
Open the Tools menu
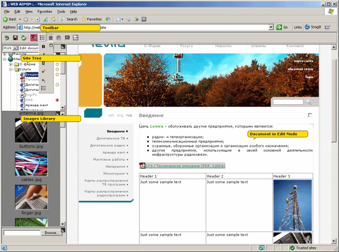click(x=61, y=12)
